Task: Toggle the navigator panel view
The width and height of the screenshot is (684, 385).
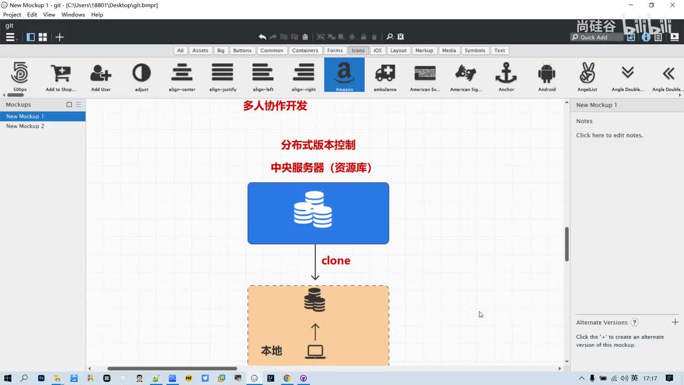Action: pos(30,37)
